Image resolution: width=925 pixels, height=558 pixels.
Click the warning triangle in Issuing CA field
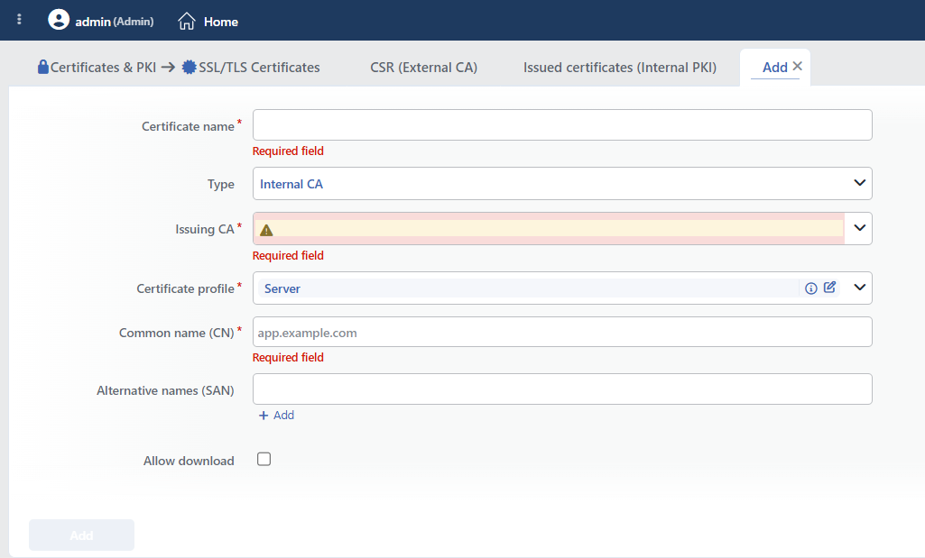coord(266,230)
